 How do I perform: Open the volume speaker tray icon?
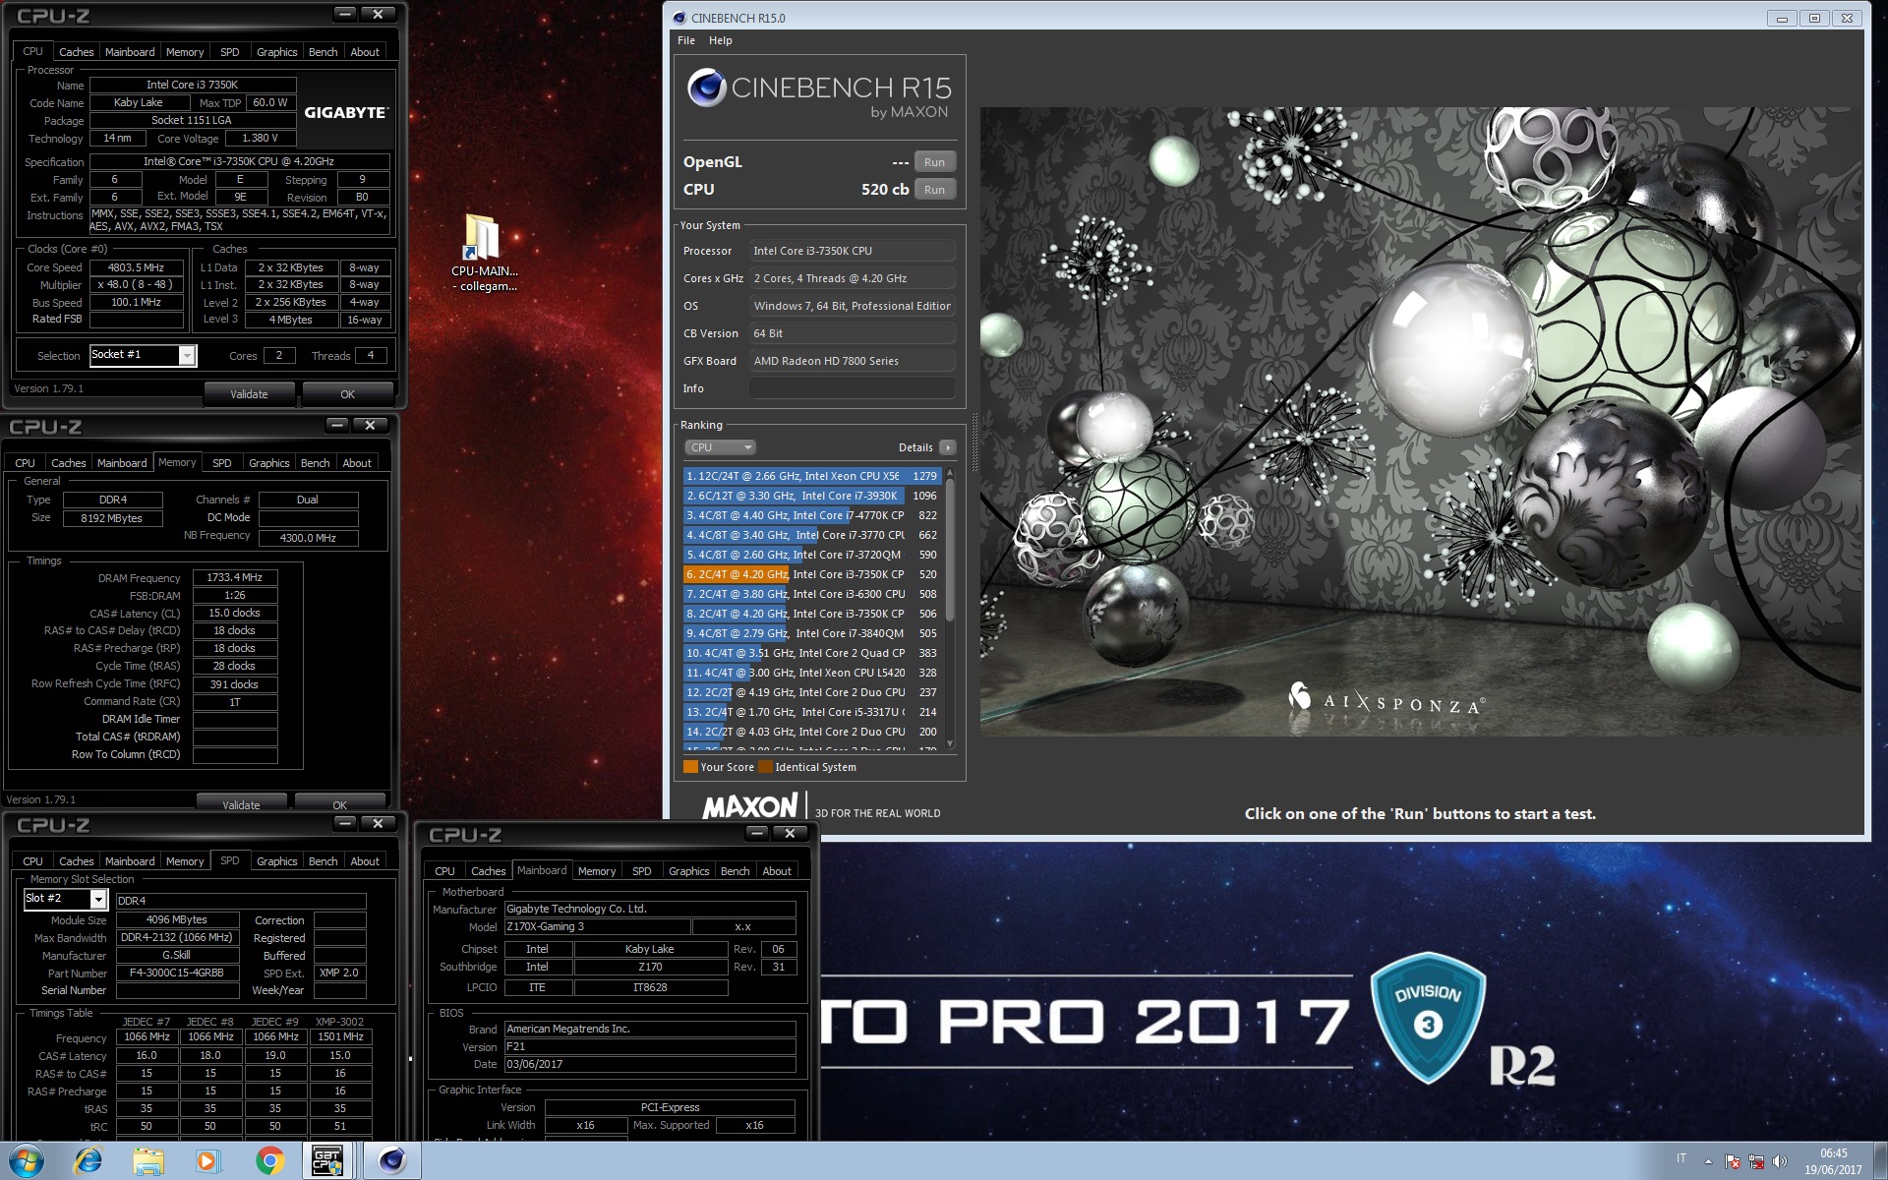1780,1161
